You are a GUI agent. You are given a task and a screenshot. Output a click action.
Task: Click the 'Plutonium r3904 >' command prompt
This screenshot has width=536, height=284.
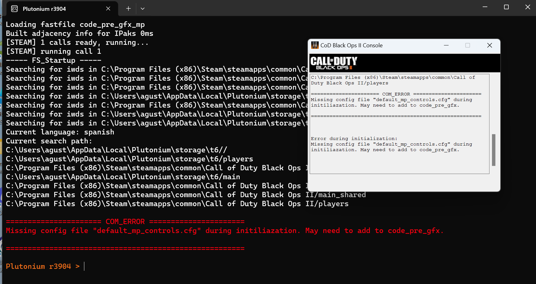43,266
